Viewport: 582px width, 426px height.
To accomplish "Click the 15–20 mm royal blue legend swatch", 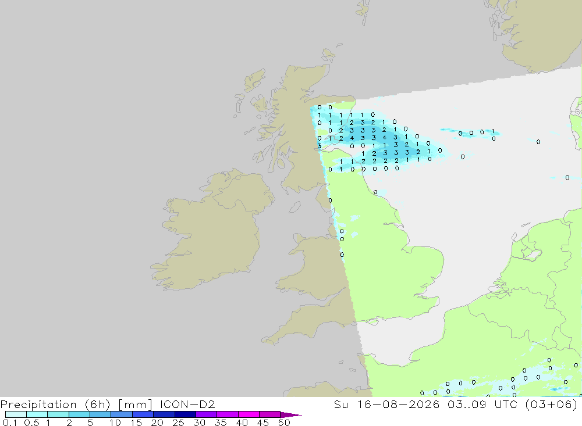I will coord(143,414).
